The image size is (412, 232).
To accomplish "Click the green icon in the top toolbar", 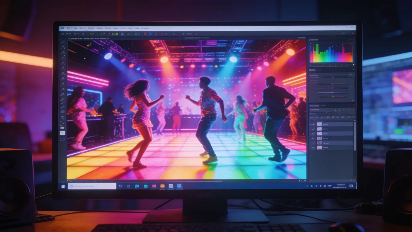I will (x=136, y=34).
